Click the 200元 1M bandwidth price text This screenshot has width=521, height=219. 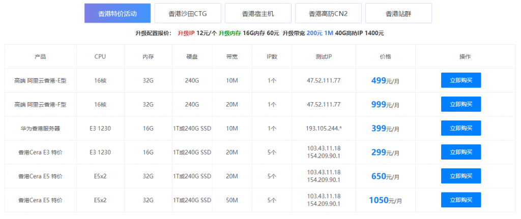[x=320, y=33]
